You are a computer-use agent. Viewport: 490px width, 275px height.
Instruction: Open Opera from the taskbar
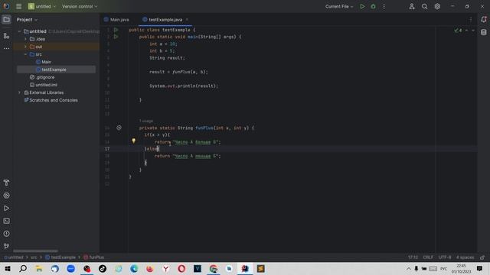[x=181, y=268]
